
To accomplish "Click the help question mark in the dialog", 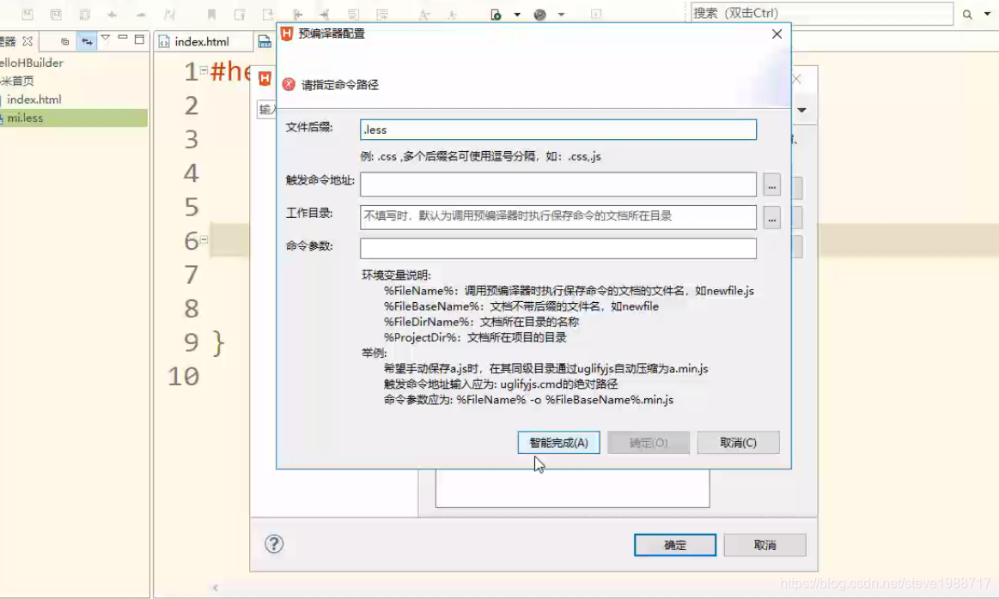I will click(274, 544).
